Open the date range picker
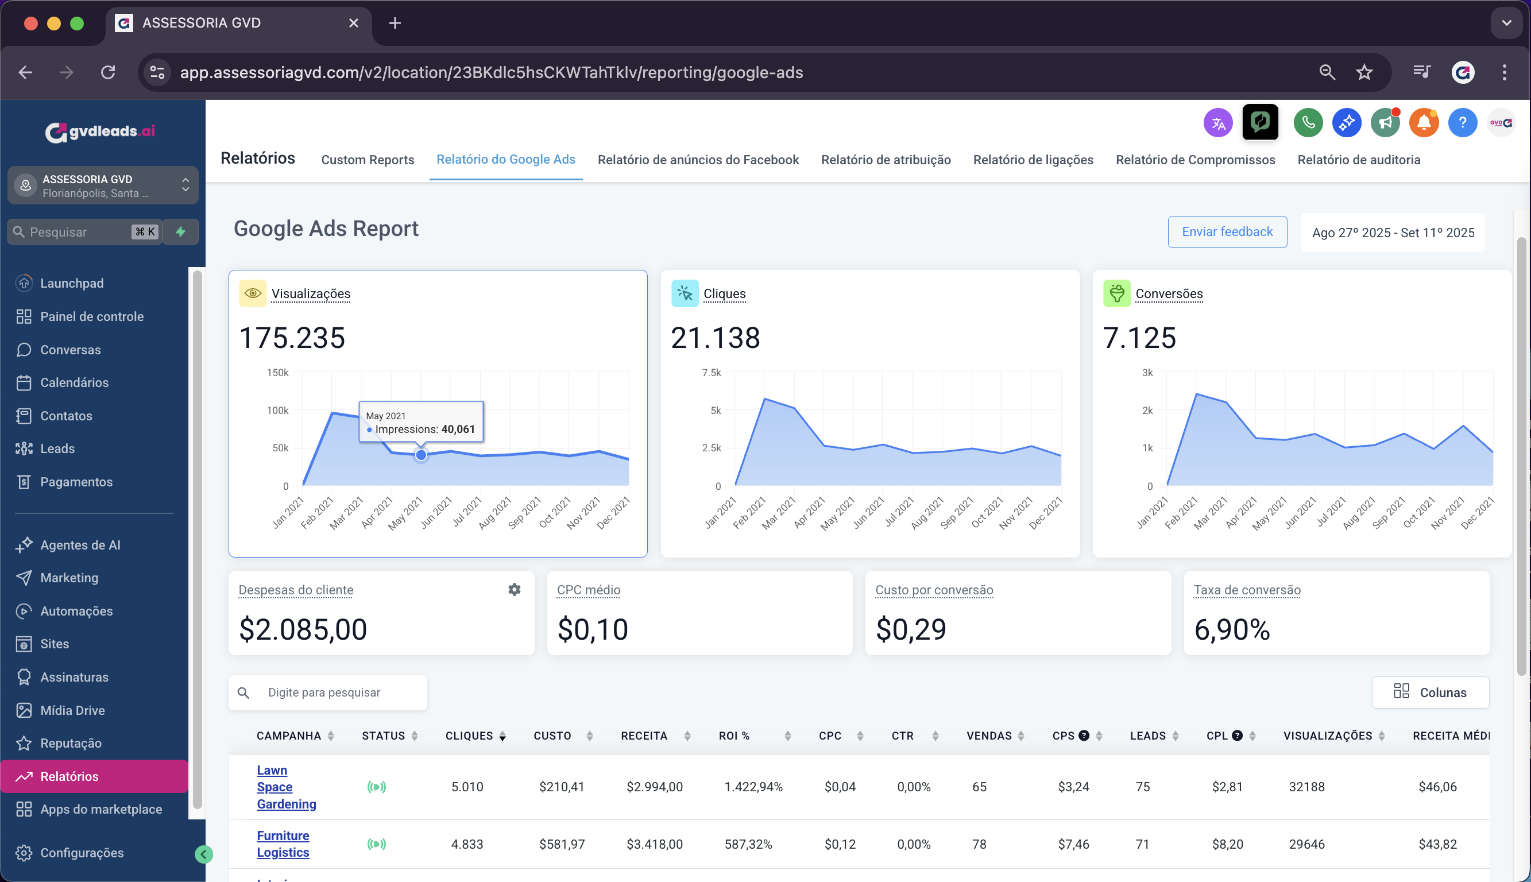Viewport: 1531px width, 882px height. tap(1392, 233)
